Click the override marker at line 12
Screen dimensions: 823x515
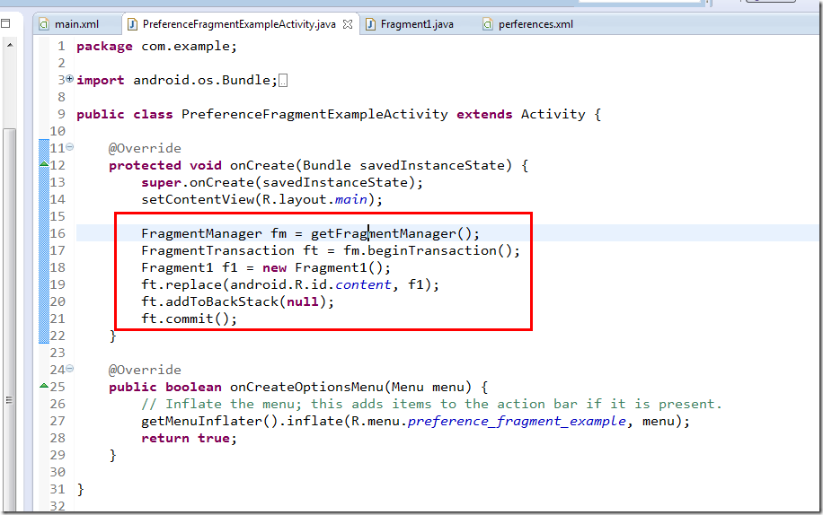(44, 164)
